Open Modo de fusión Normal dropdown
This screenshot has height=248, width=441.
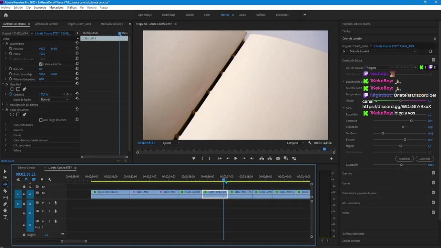point(54,100)
